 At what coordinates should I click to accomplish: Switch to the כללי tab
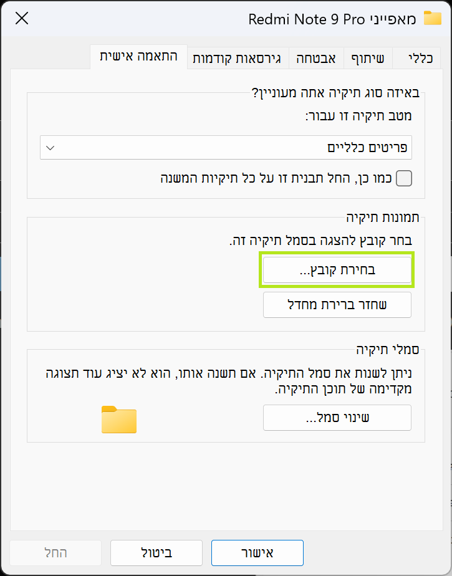pyautogui.click(x=416, y=57)
